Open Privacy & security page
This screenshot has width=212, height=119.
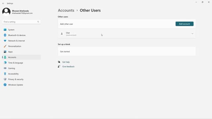tap(21, 79)
